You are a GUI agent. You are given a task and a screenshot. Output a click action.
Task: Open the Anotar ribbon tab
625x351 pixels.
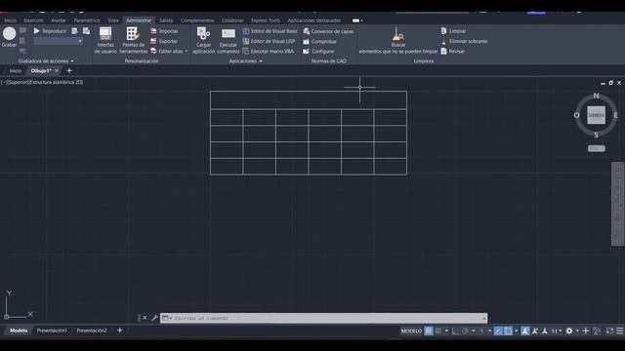(x=59, y=20)
